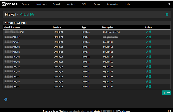Click the green Add button
The image size is (173, 112).
[166, 93]
